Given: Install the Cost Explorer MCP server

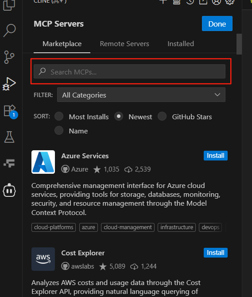Looking at the screenshot, I should pyautogui.click(x=216, y=253).
